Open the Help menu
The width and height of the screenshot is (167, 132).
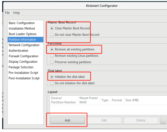(17, 13)
